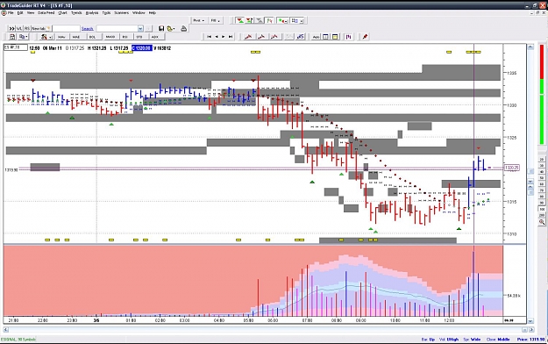Click the 1320.25 price label

(x=511, y=168)
